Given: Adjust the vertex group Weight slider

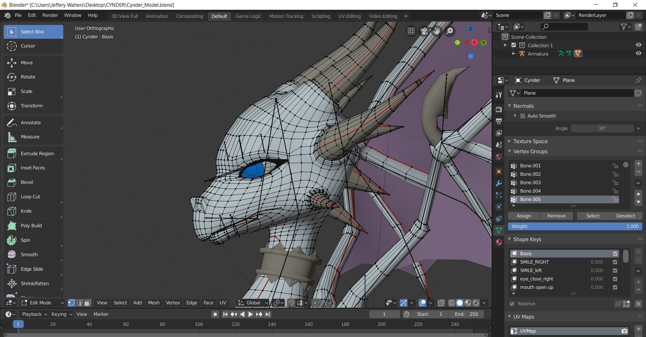Looking at the screenshot, I should point(575,226).
